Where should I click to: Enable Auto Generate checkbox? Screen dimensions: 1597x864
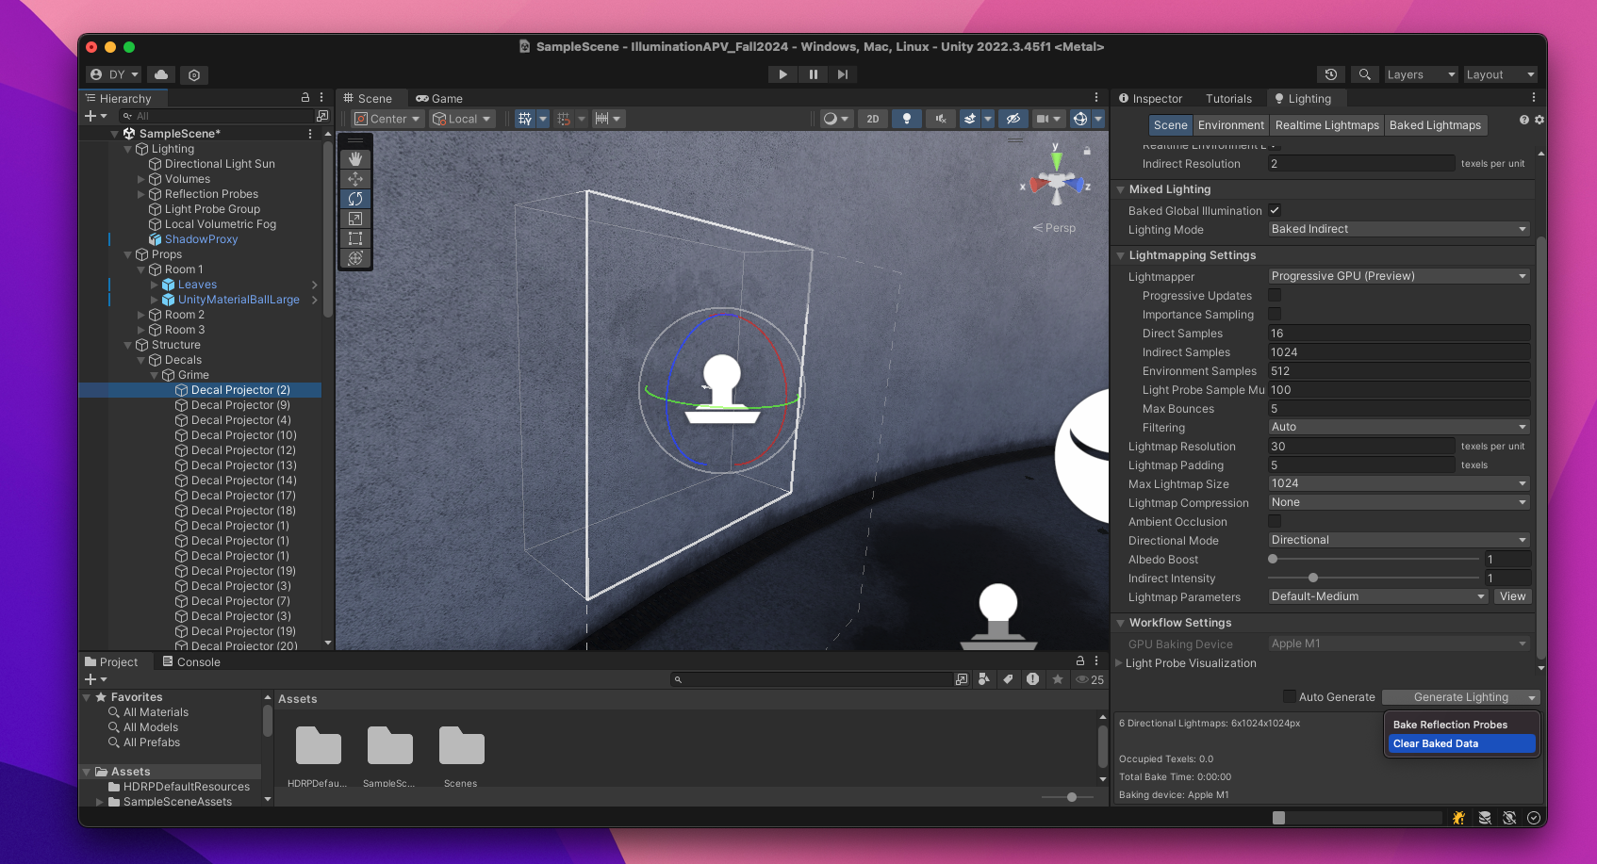(1290, 696)
